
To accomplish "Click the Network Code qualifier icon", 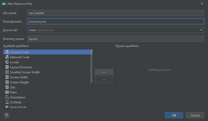I will [7, 57].
